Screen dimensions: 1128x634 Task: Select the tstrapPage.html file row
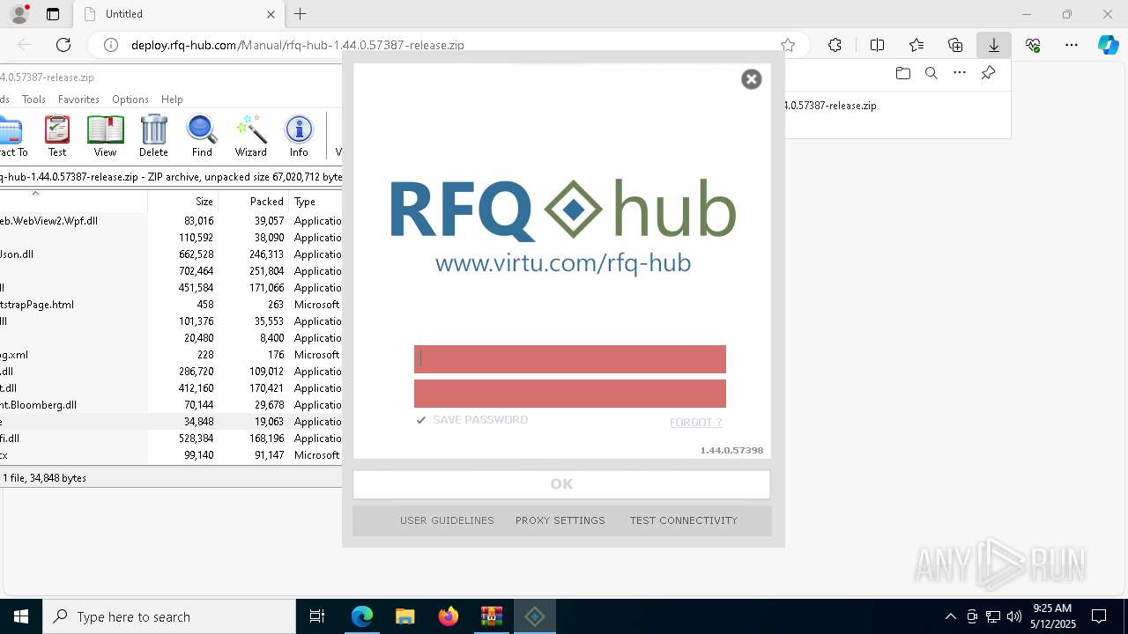(171, 305)
